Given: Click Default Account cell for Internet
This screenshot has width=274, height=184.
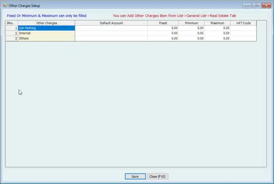Looking at the screenshot, I should pyautogui.click(x=111, y=33).
